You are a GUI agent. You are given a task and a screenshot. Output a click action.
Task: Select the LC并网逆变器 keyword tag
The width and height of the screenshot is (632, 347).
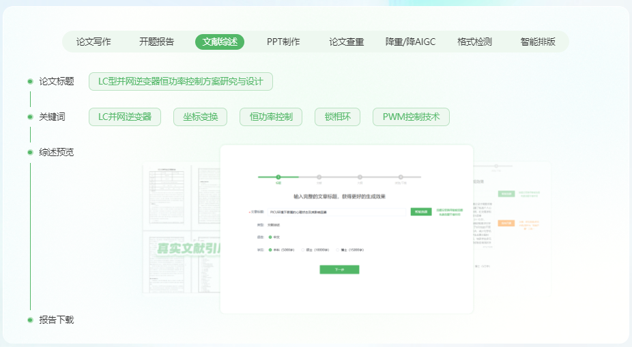125,117
